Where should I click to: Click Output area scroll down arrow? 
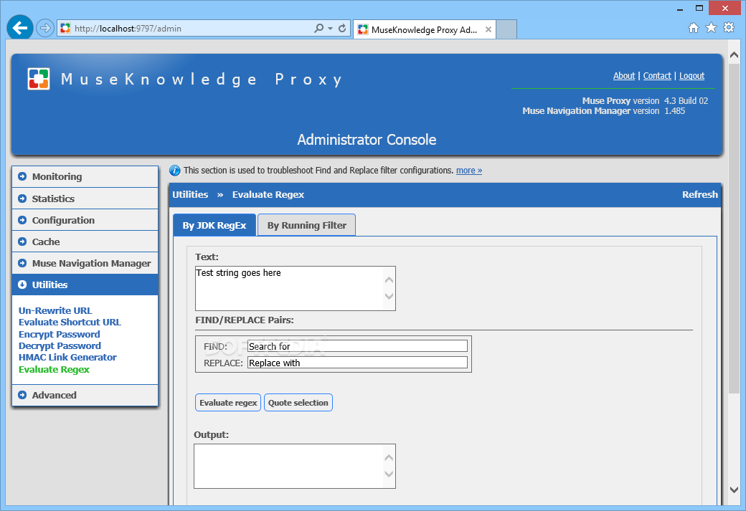click(x=389, y=474)
